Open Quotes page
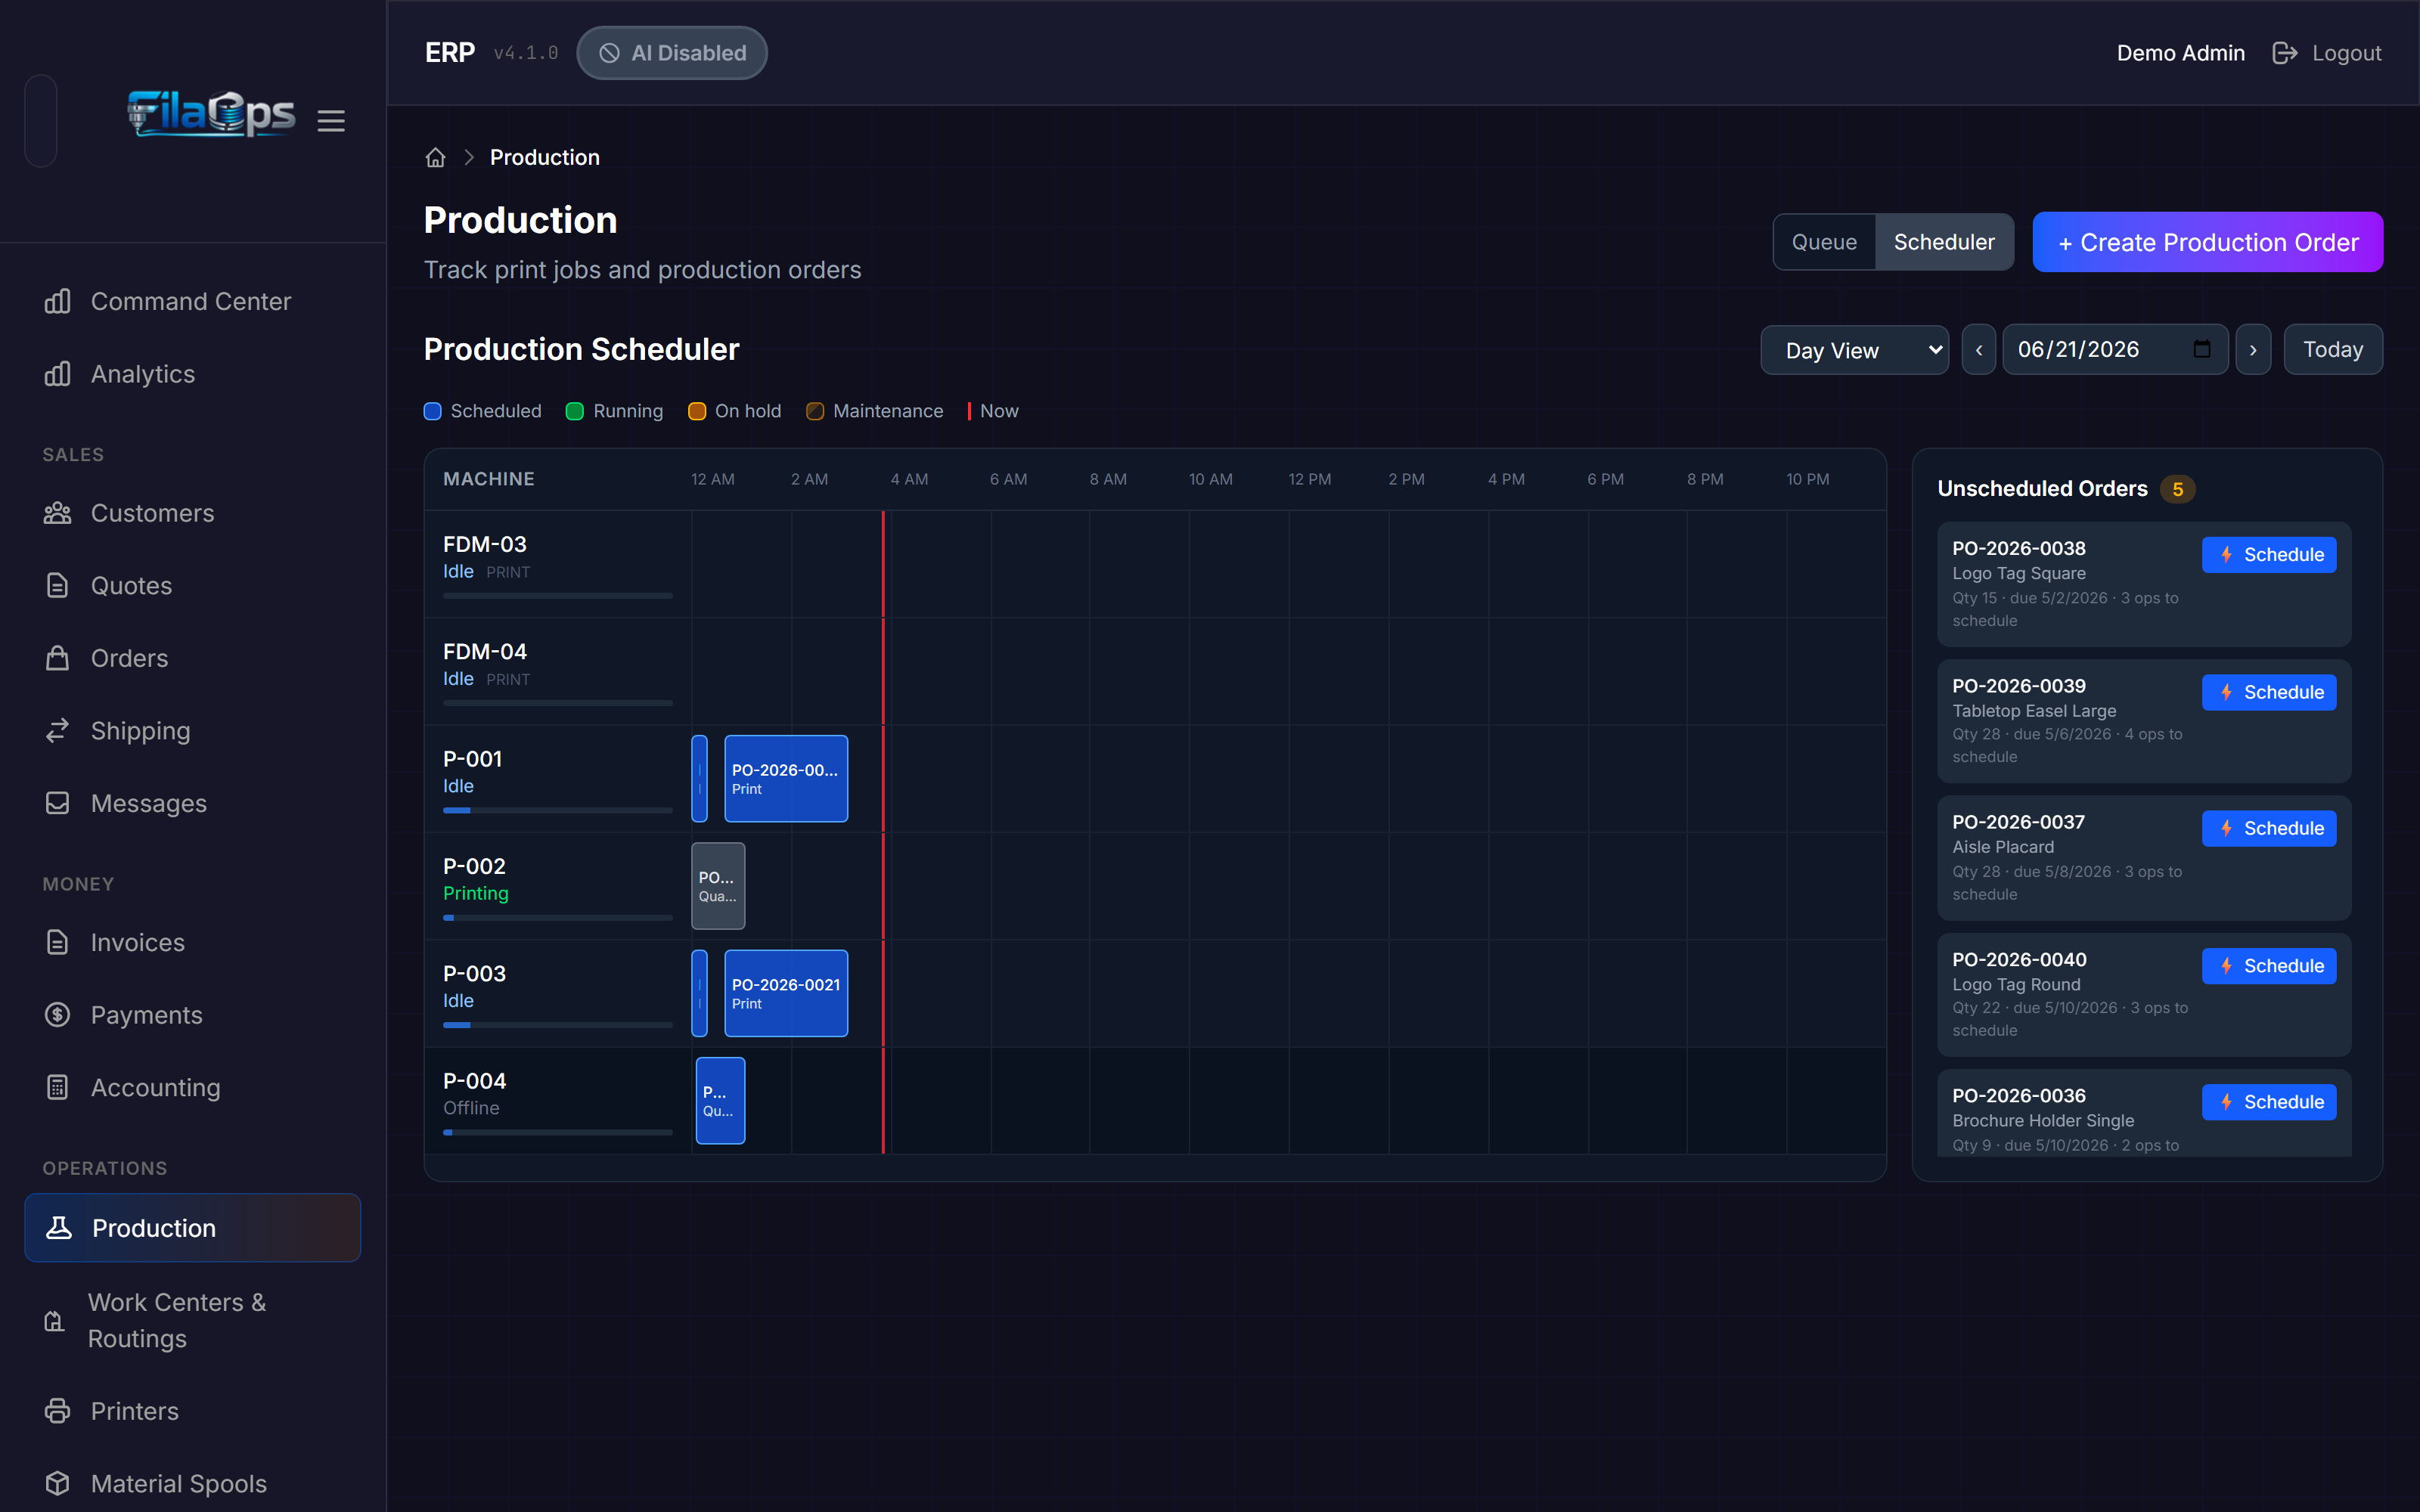This screenshot has height=1512, width=2420. [193, 585]
